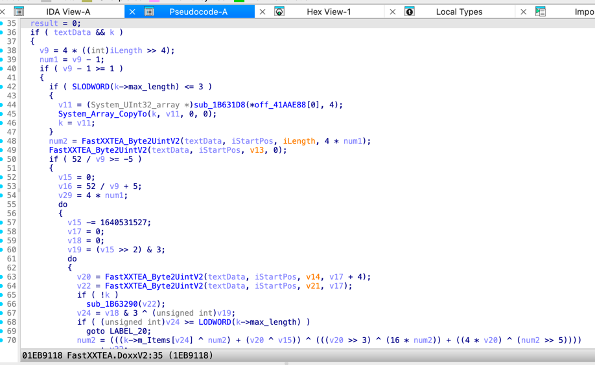595x365 pixels.
Task: Click the IDA View-A disassembly icon
Action: [19, 12]
